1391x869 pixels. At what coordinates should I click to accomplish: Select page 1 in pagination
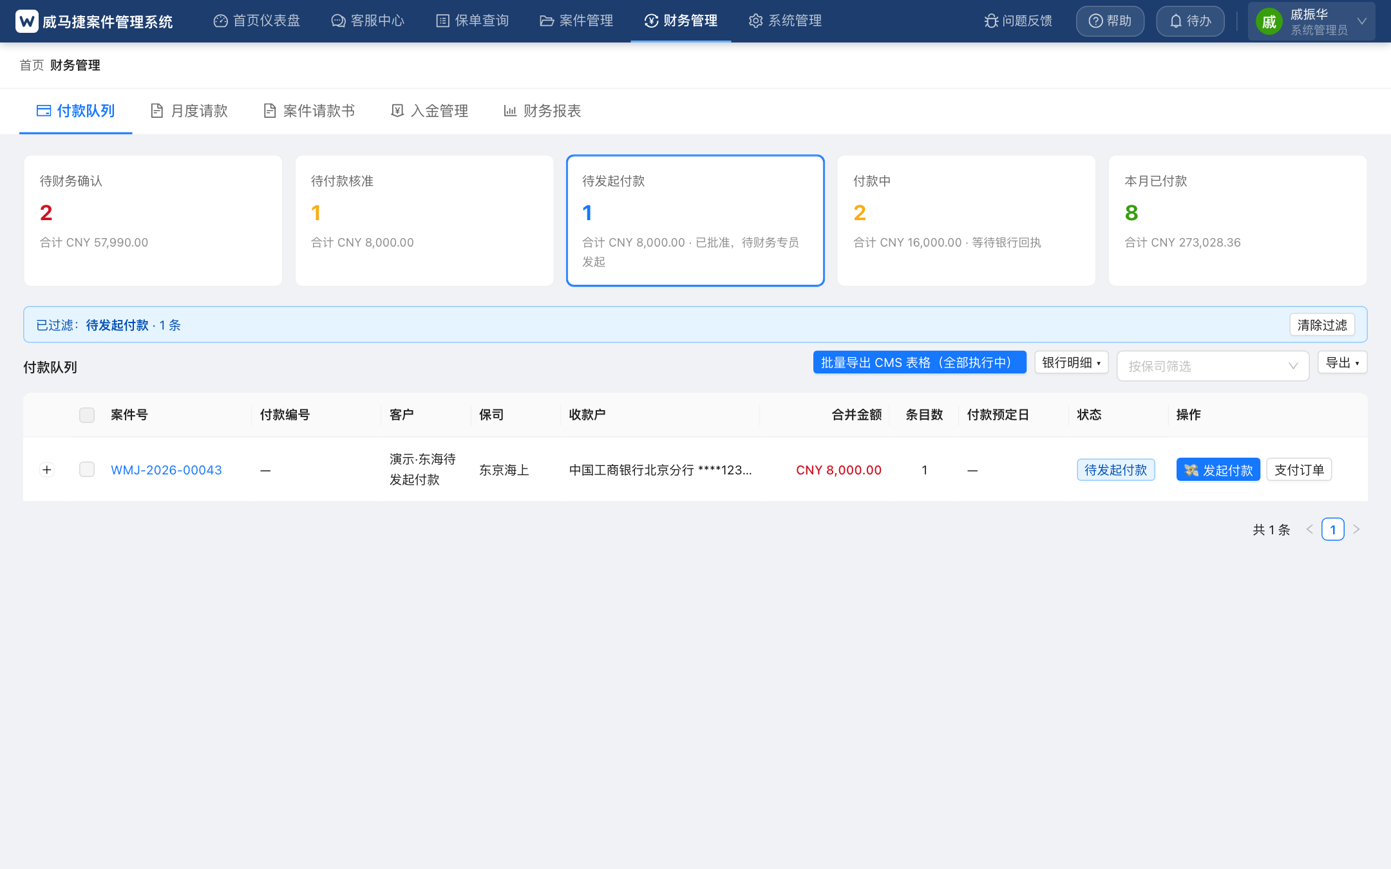1333,529
